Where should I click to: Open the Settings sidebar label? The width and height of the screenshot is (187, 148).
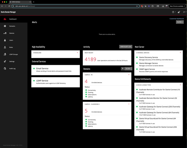click(x=12, y=61)
